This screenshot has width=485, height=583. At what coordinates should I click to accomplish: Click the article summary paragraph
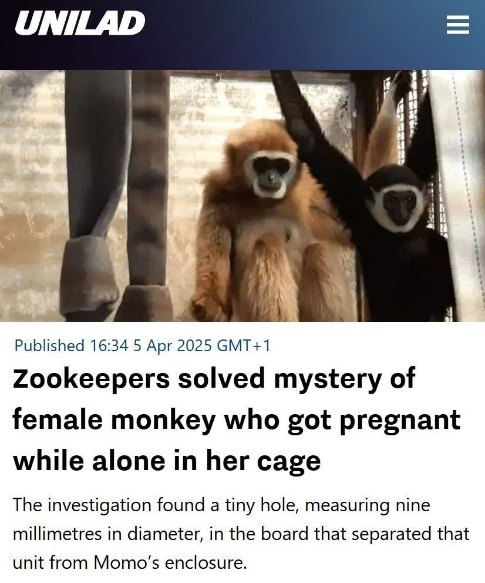click(x=241, y=534)
